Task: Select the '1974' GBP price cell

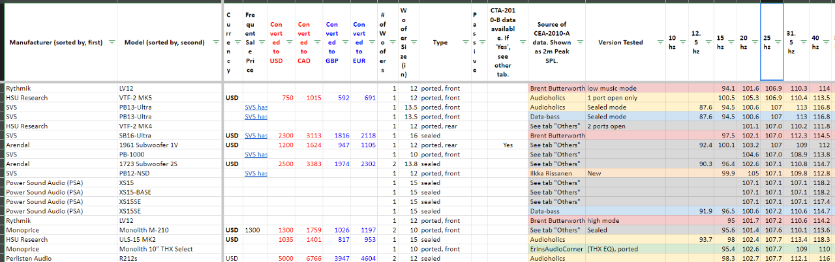Action: [x=337, y=164]
